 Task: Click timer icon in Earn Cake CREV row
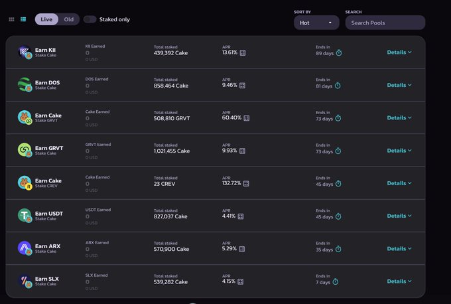coord(338,183)
